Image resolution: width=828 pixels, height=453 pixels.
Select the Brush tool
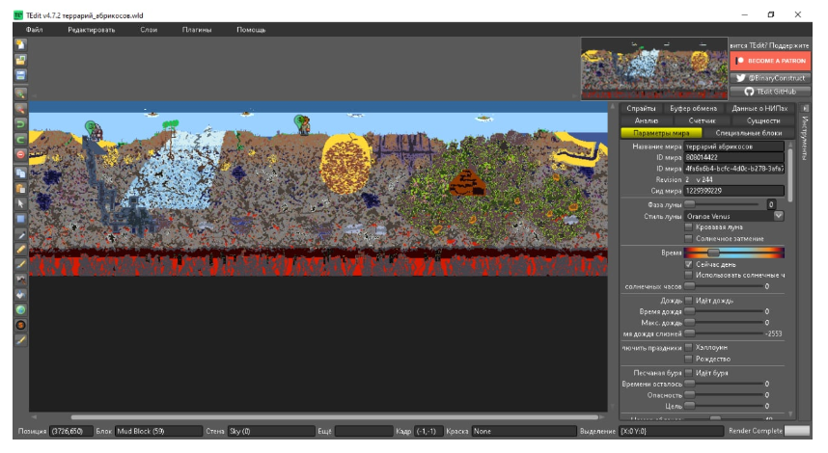tap(20, 264)
